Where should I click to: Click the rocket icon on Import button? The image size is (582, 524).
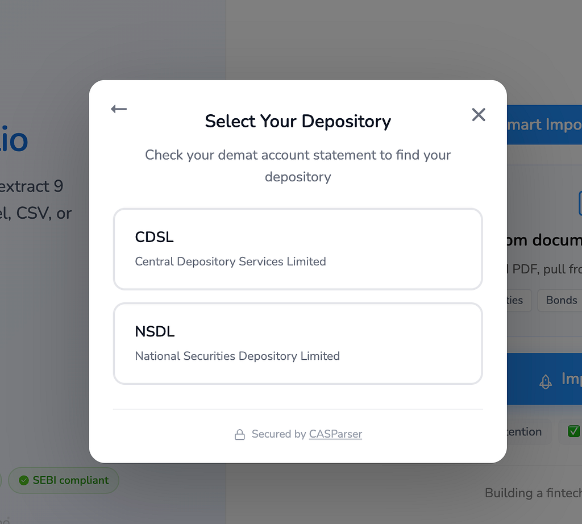pos(545,381)
